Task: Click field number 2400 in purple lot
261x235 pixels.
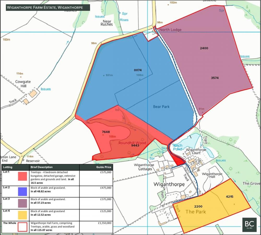Action: pyautogui.click(x=204, y=48)
